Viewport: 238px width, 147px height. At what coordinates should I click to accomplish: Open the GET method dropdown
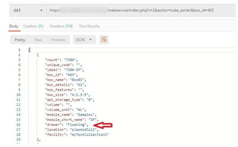coord(28,10)
